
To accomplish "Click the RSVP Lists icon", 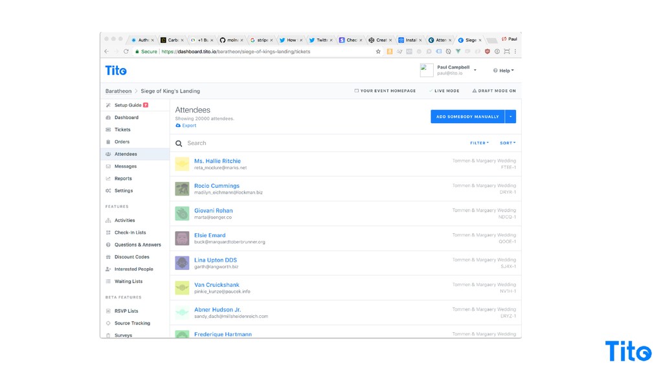I will (108, 311).
